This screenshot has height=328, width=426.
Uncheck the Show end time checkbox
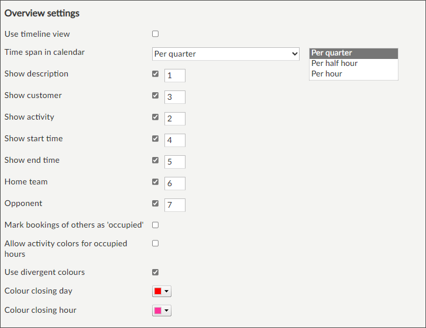pyautogui.click(x=156, y=160)
